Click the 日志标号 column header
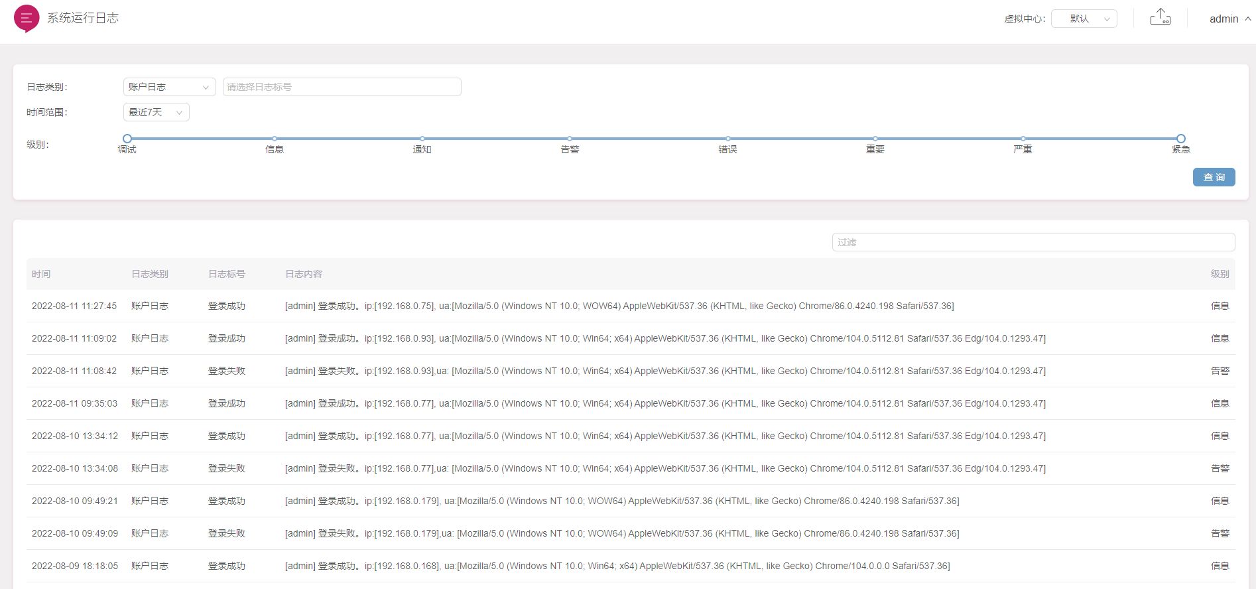 pyautogui.click(x=227, y=274)
